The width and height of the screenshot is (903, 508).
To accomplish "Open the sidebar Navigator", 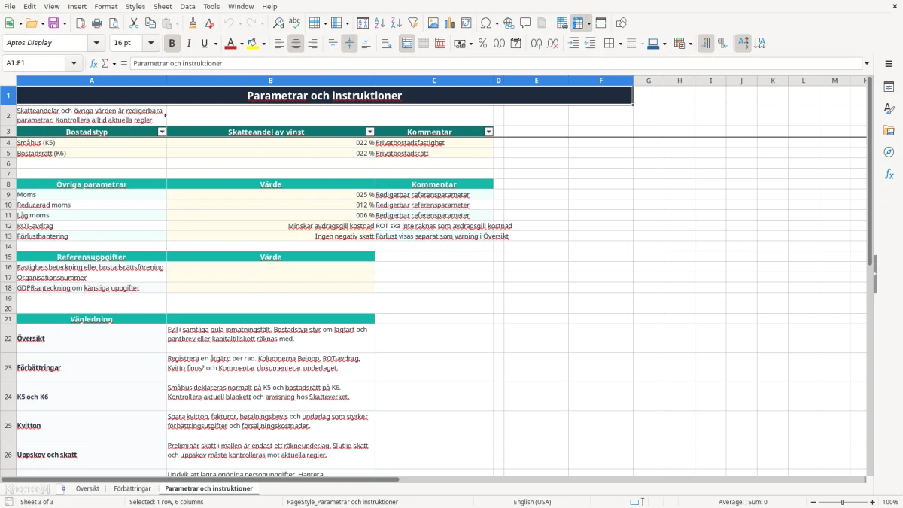I will coord(889,152).
